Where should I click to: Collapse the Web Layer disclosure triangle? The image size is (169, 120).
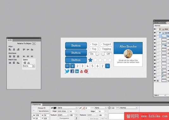pyautogui.click(x=160, y=29)
